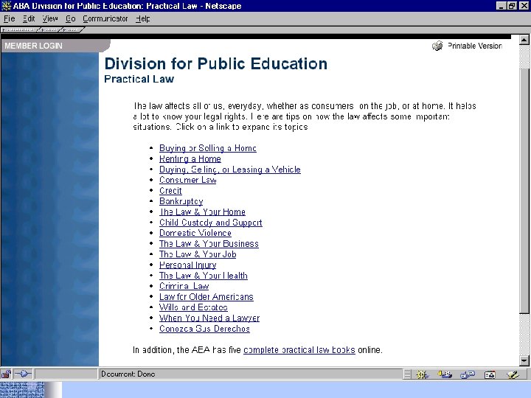Follow the Credit link
The height and width of the screenshot is (398, 531).
pyautogui.click(x=170, y=191)
